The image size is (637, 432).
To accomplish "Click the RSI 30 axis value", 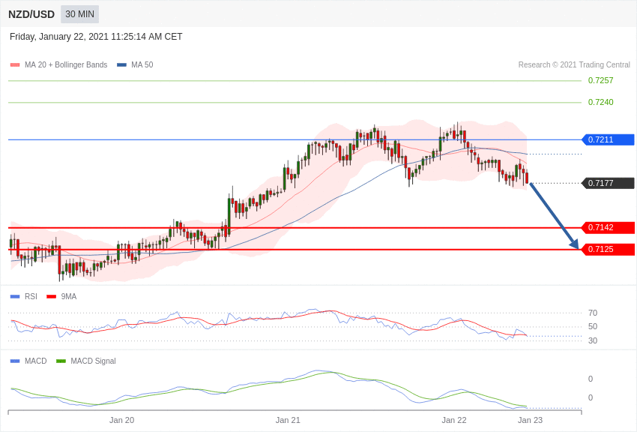I will [593, 340].
